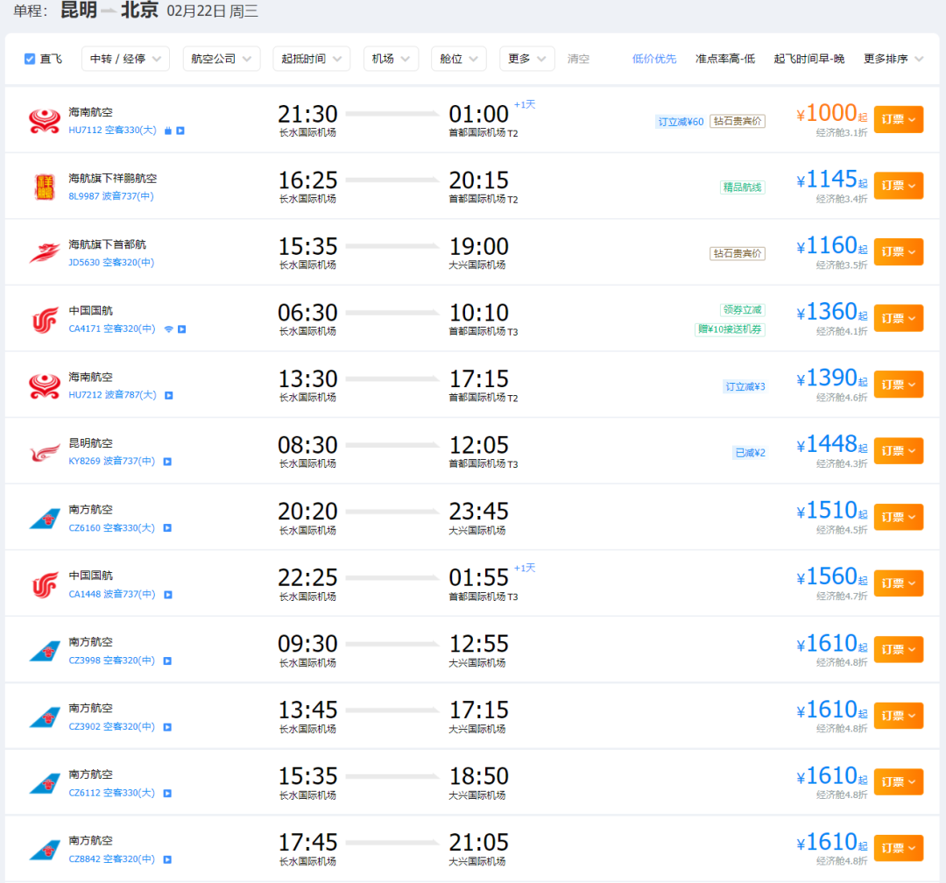This screenshot has height=883, width=946.
Task: Book the ¥1160 JD5630 flight
Action: (899, 251)
